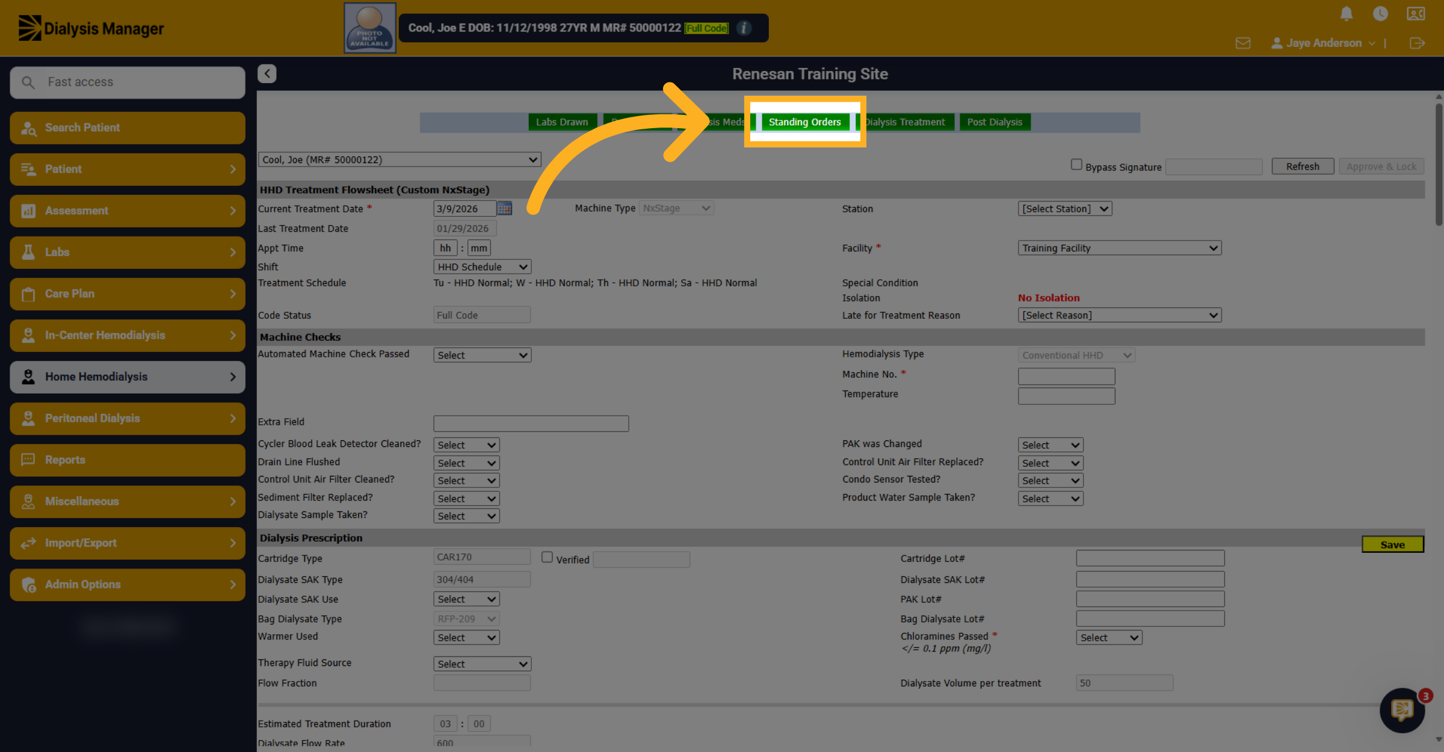Image resolution: width=1444 pixels, height=752 pixels.
Task: Click the search magnifier icon in Fast access
Action: click(x=28, y=82)
